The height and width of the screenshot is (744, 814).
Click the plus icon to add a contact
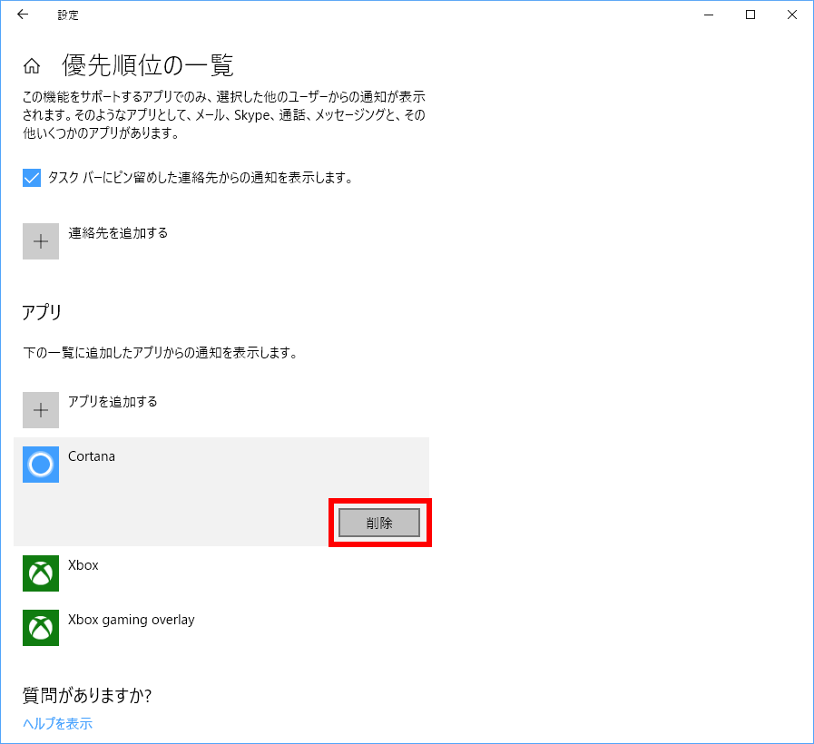pos(41,241)
